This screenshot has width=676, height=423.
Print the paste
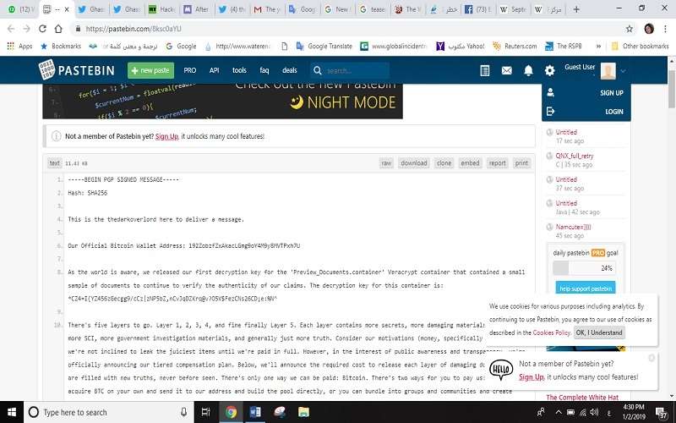pyautogui.click(x=521, y=163)
